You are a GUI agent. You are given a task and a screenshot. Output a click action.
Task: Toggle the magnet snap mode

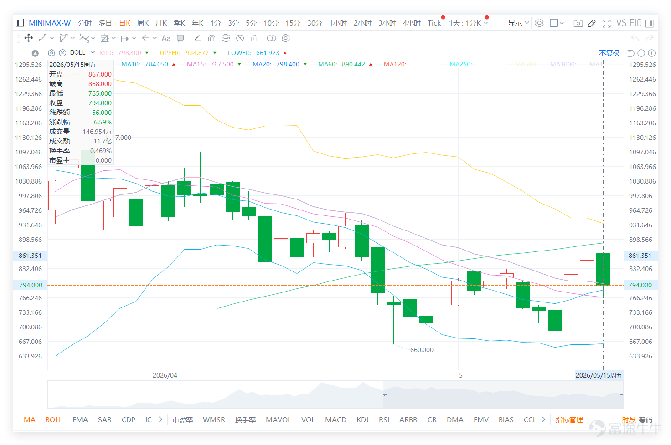212,38
